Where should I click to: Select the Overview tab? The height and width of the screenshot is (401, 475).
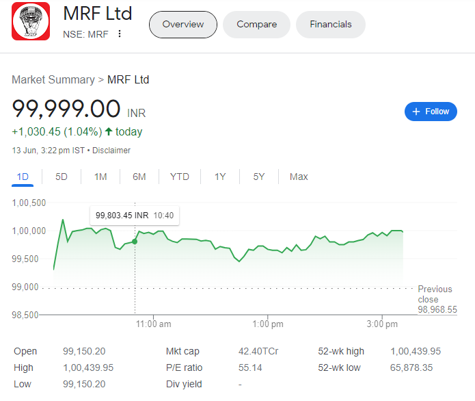(x=183, y=25)
